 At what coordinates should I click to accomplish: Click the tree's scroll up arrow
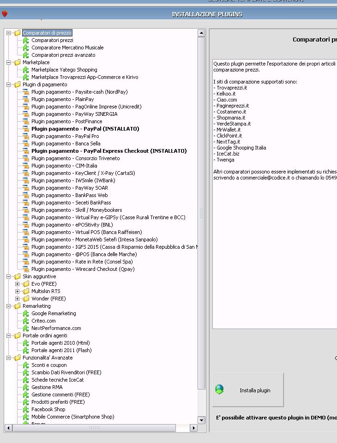pyautogui.click(x=201, y=33)
